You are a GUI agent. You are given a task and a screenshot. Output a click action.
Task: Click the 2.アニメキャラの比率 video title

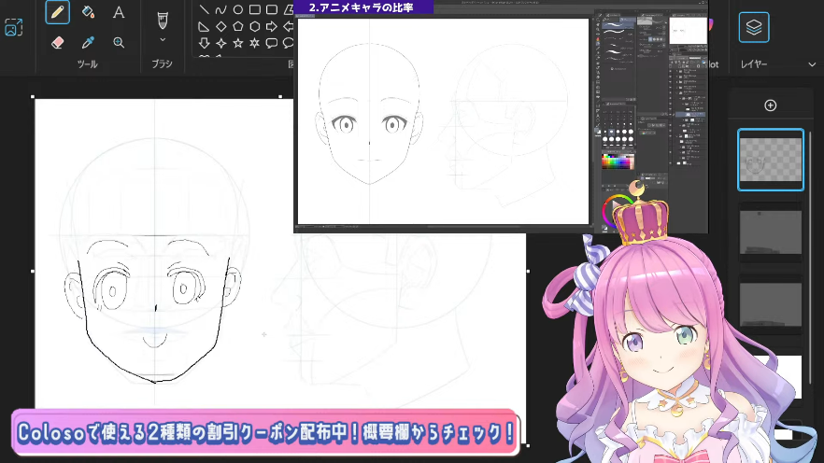(x=361, y=7)
